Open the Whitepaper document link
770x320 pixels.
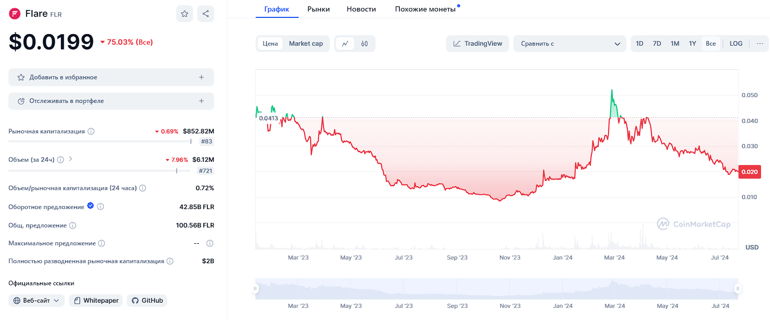click(96, 301)
